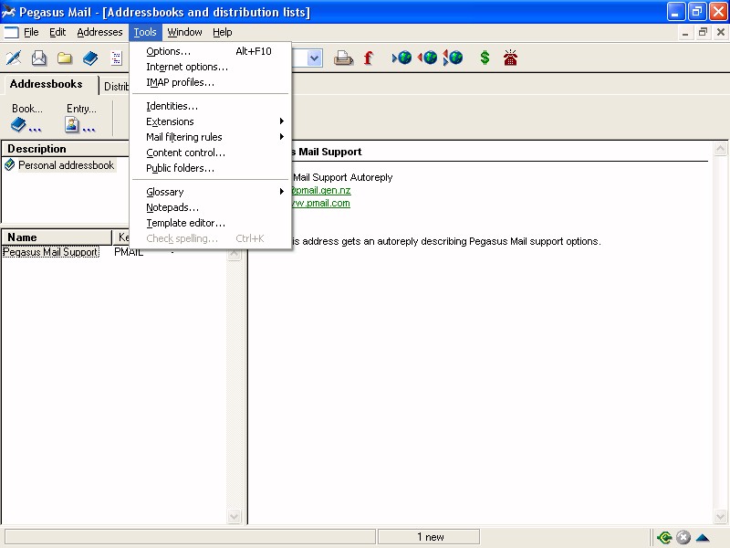Viewport: 730px width, 548px height.
Task: Click the entry list scrollbar down arrow
Action: click(235, 516)
